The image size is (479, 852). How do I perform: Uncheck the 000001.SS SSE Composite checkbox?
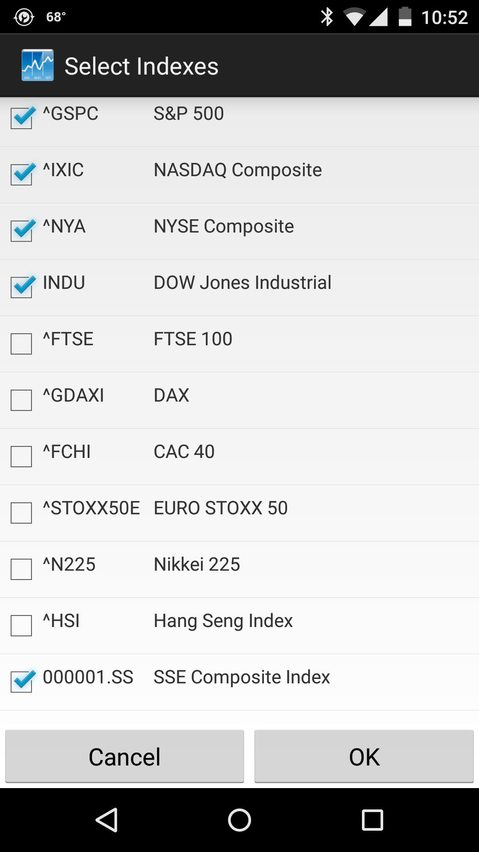tap(22, 682)
